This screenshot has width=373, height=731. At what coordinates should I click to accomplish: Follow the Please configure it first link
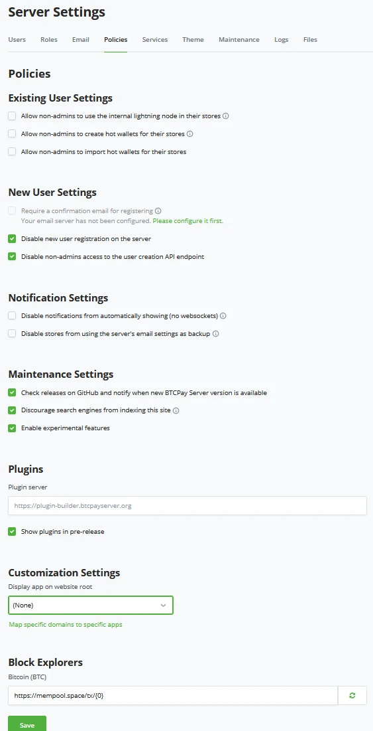(188, 221)
